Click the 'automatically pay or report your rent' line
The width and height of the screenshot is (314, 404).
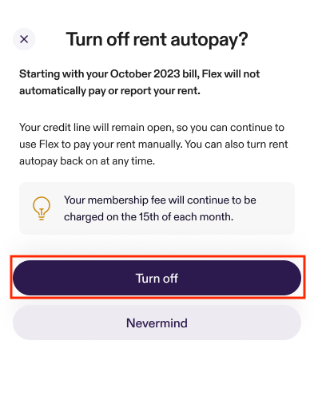coord(109,91)
